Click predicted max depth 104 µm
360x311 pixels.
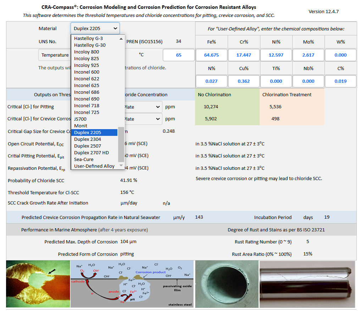point(128,242)
